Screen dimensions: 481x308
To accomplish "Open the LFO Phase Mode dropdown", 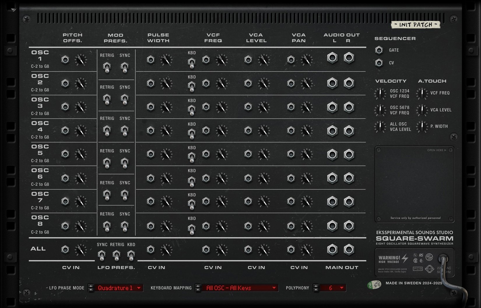I will click(x=119, y=288).
